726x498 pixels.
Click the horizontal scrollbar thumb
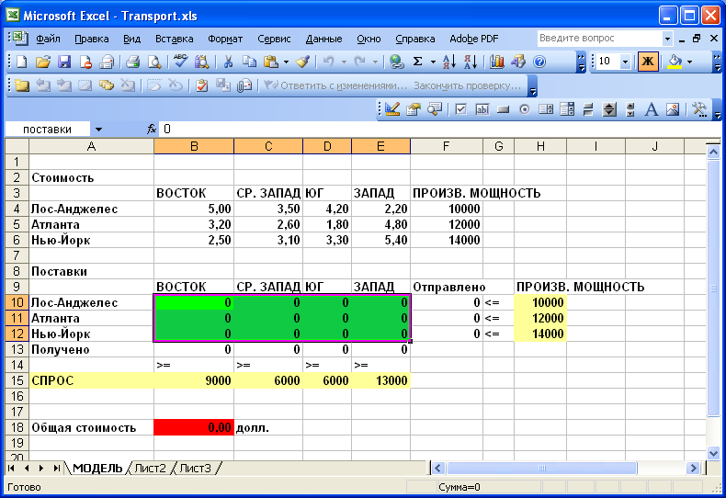[x=541, y=469]
